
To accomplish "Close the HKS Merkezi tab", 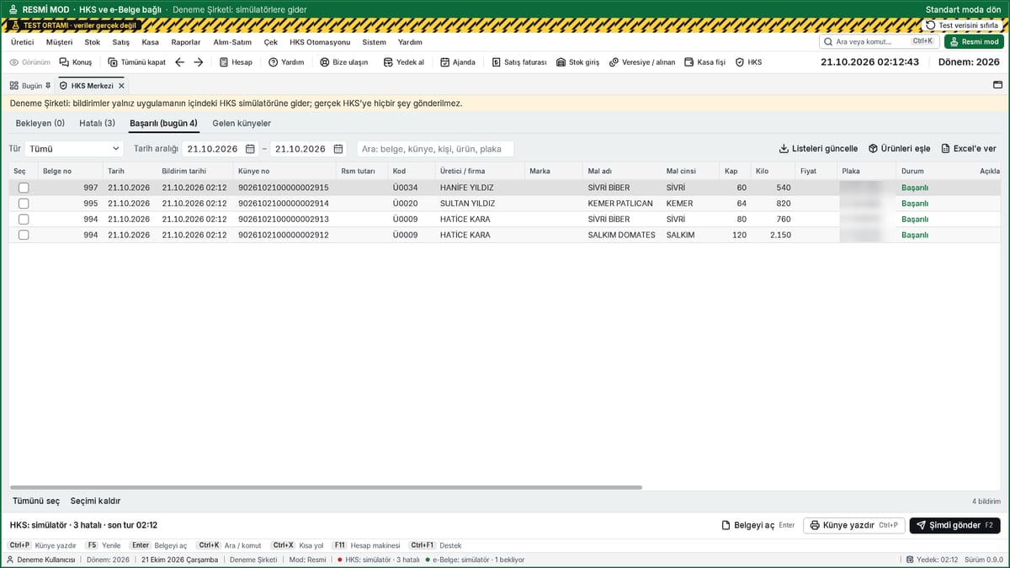I will click(x=121, y=86).
